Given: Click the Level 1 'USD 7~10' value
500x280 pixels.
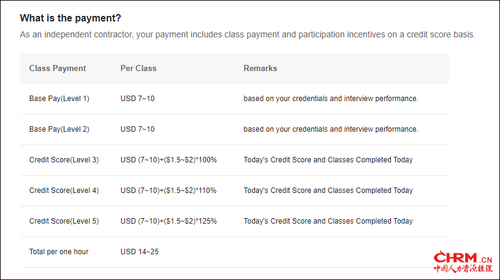Looking at the screenshot, I should (138, 99).
